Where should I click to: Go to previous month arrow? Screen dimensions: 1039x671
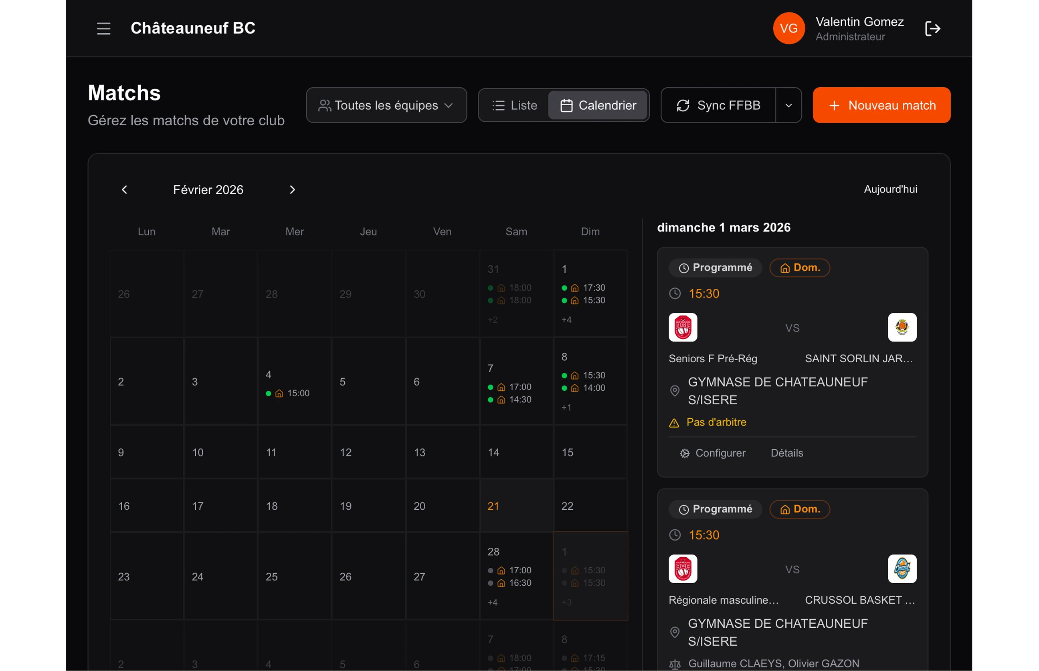(124, 189)
